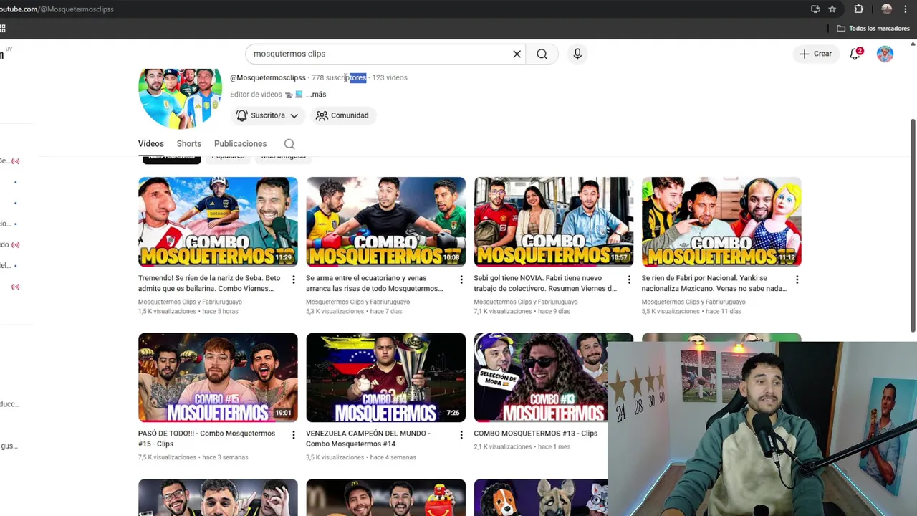Open options for 'Tremendo! Se ríen de la nariz' video
The height and width of the screenshot is (516, 917).
[293, 279]
